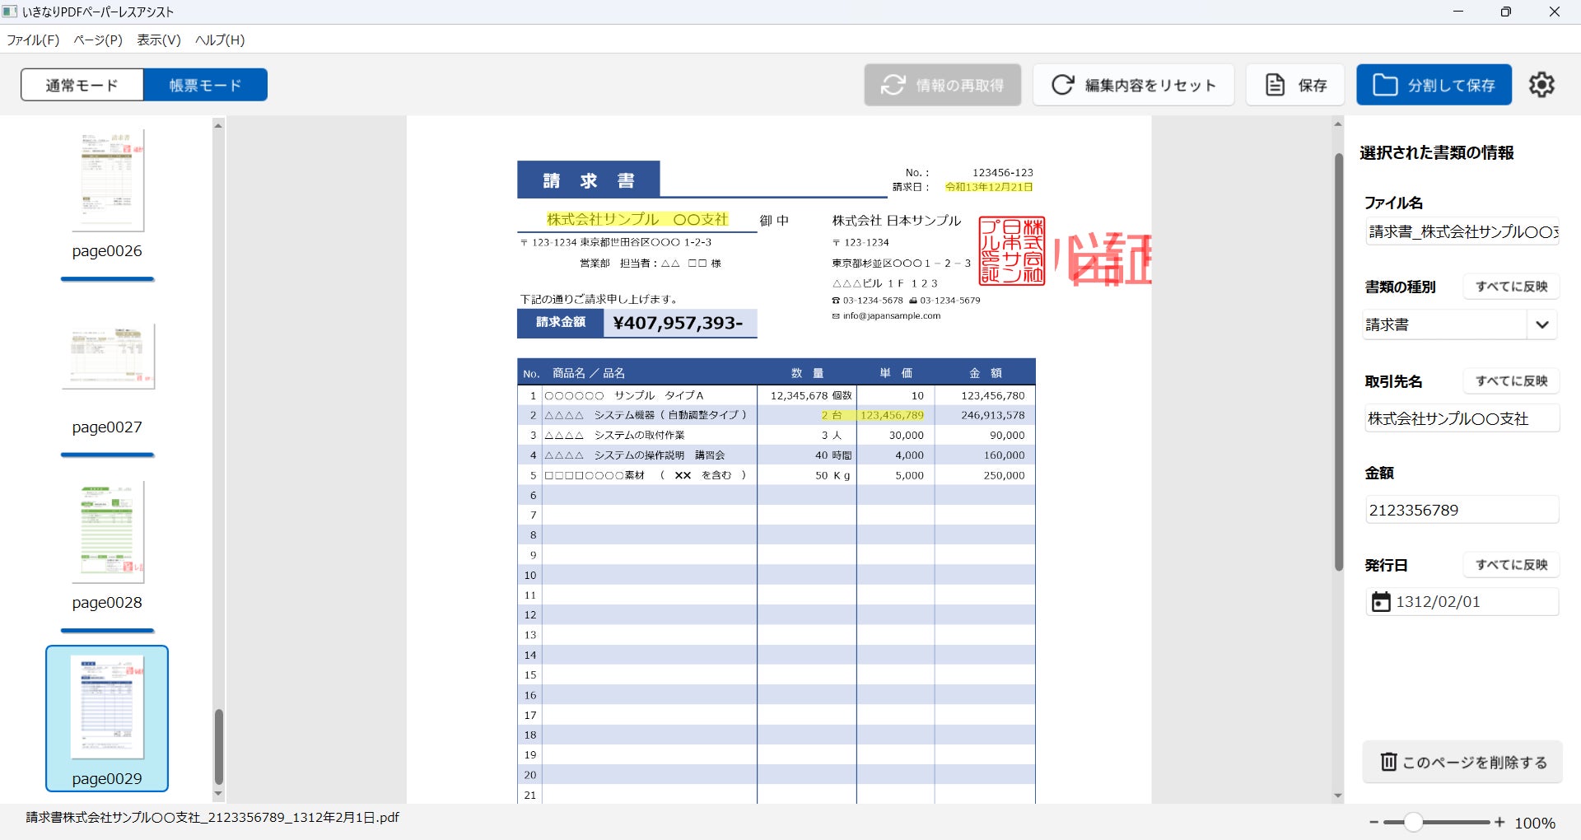Click amount cell 246,913,578
Screen dimensions: 1581x840
tap(992, 415)
